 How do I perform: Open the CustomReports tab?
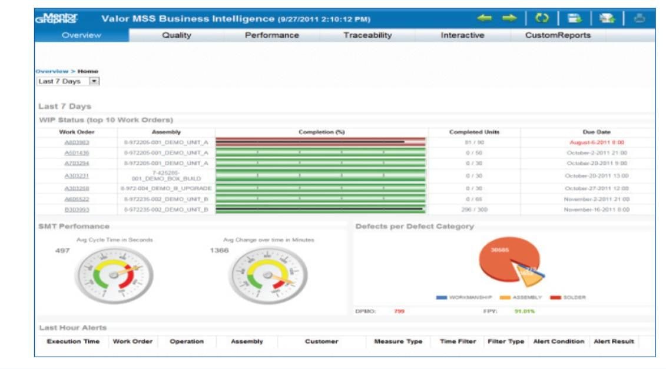point(558,35)
